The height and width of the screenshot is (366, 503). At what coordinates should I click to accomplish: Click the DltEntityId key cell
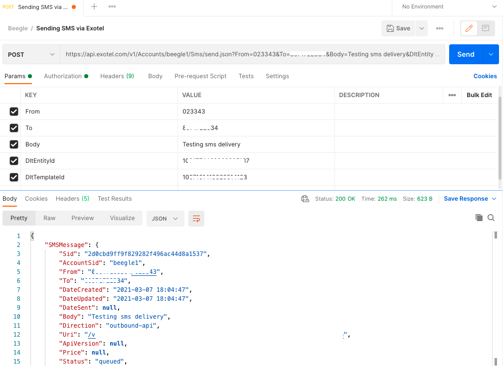99,160
